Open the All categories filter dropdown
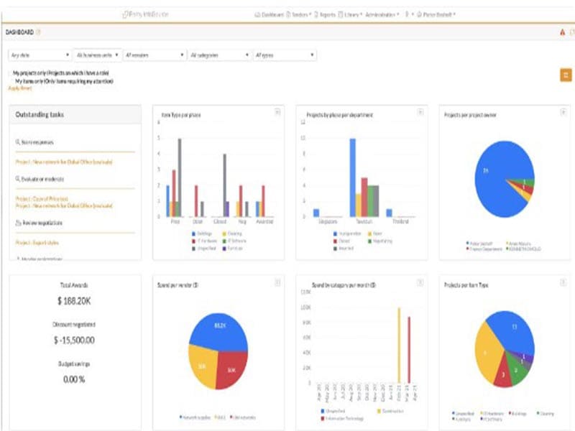The image size is (575, 431). click(218, 55)
